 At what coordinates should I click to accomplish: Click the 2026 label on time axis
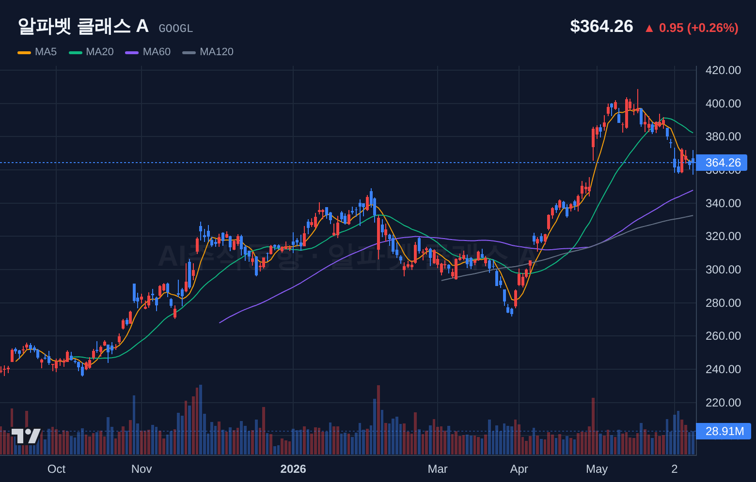pyautogui.click(x=293, y=469)
